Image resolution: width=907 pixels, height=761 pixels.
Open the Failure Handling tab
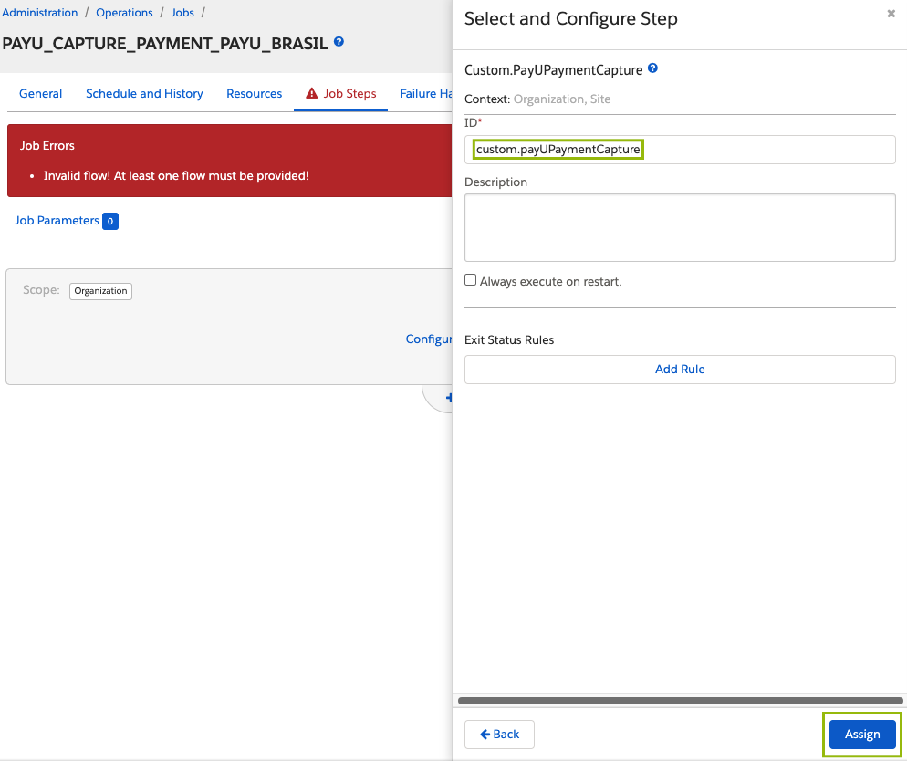tap(426, 94)
